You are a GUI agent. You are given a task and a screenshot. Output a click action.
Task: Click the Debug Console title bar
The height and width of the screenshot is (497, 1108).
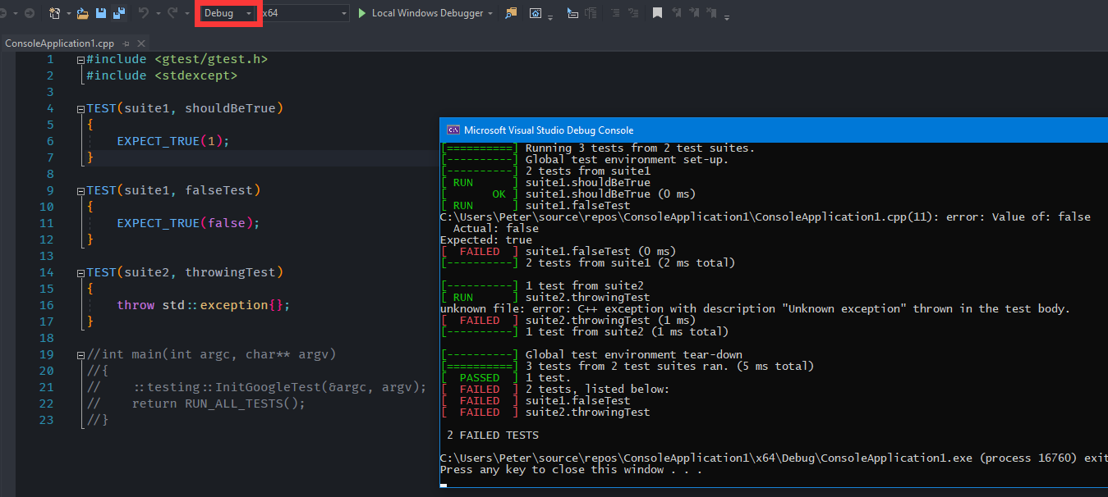[739, 130]
